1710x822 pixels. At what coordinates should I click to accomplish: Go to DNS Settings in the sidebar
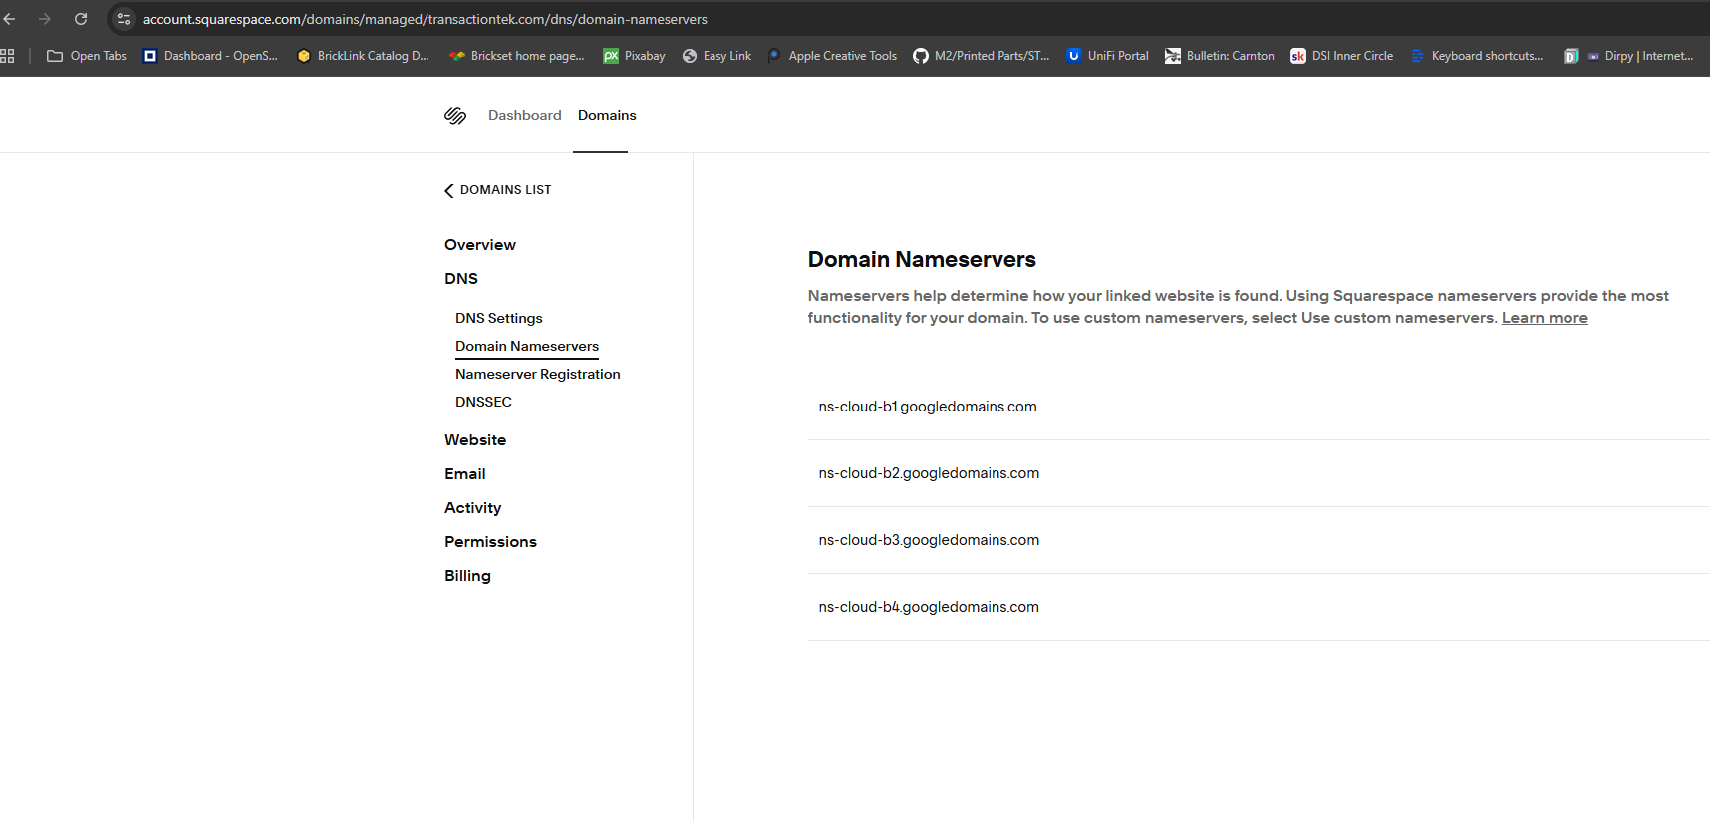click(x=498, y=319)
